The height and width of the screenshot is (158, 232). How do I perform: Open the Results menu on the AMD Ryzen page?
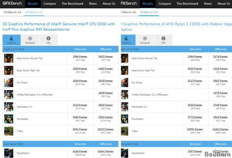tap(148, 4)
